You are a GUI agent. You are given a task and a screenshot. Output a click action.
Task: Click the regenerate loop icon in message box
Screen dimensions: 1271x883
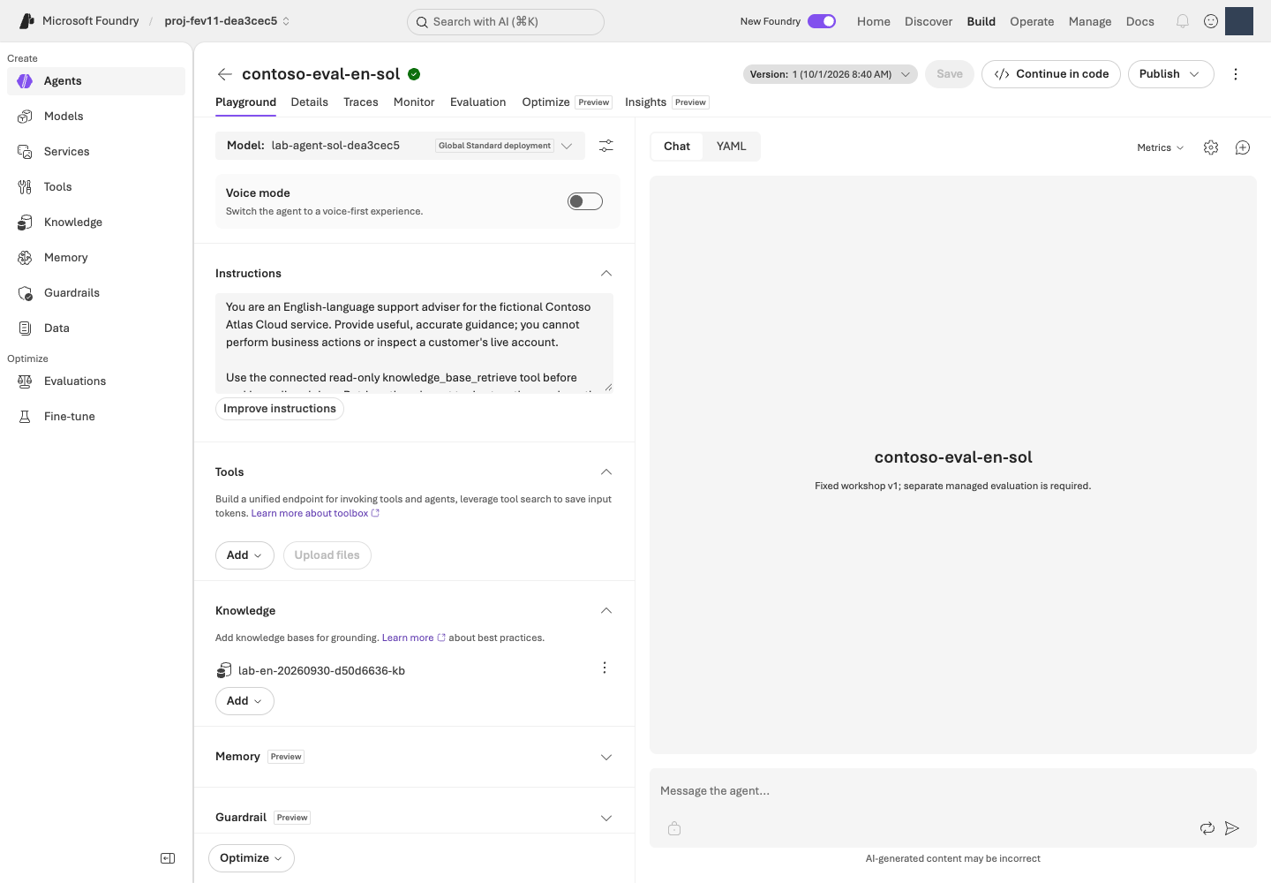coord(1207,828)
